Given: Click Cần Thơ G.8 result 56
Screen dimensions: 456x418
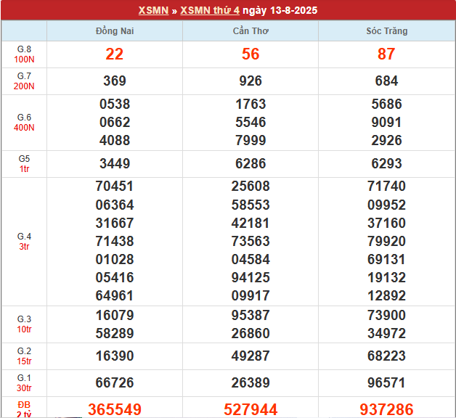Looking at the screenshot, I should tap(251, 54).
